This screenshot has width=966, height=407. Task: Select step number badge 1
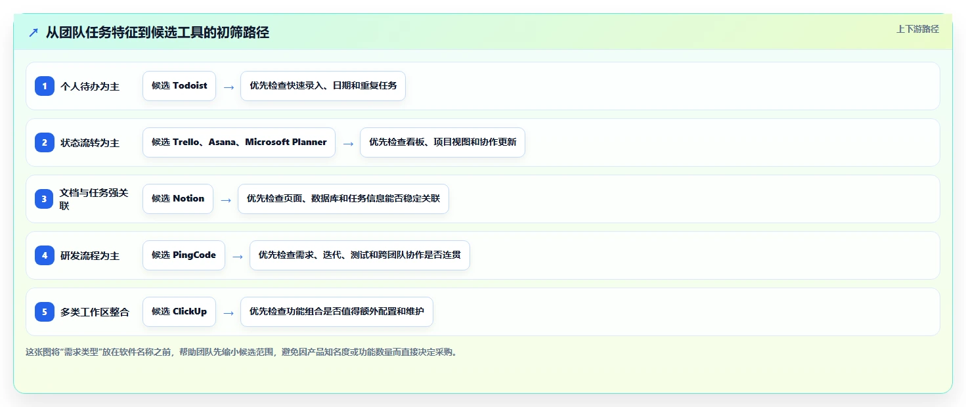click(x=45, y=85)
